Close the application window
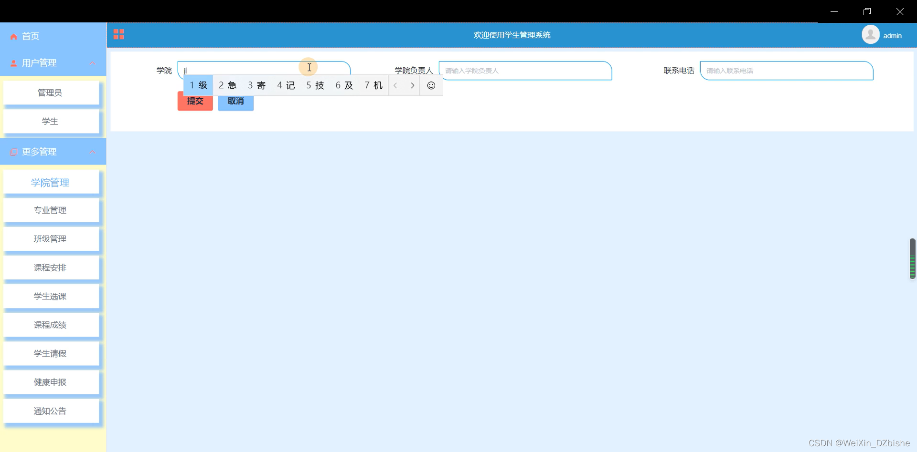 pyautogui.click(x=900, y=11)
